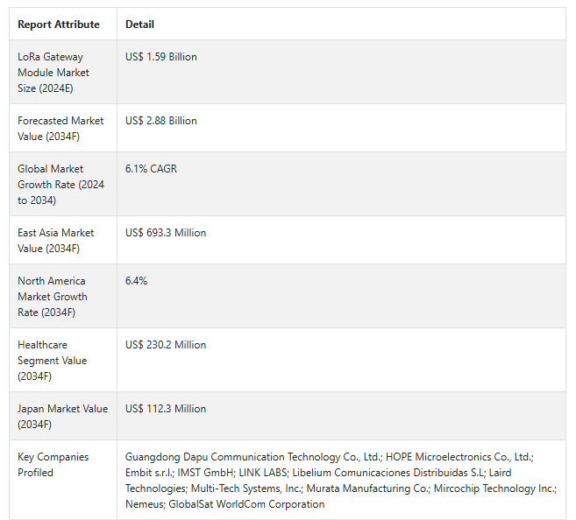Click the US$ 112.3 Million value

(x=166, y=409)
